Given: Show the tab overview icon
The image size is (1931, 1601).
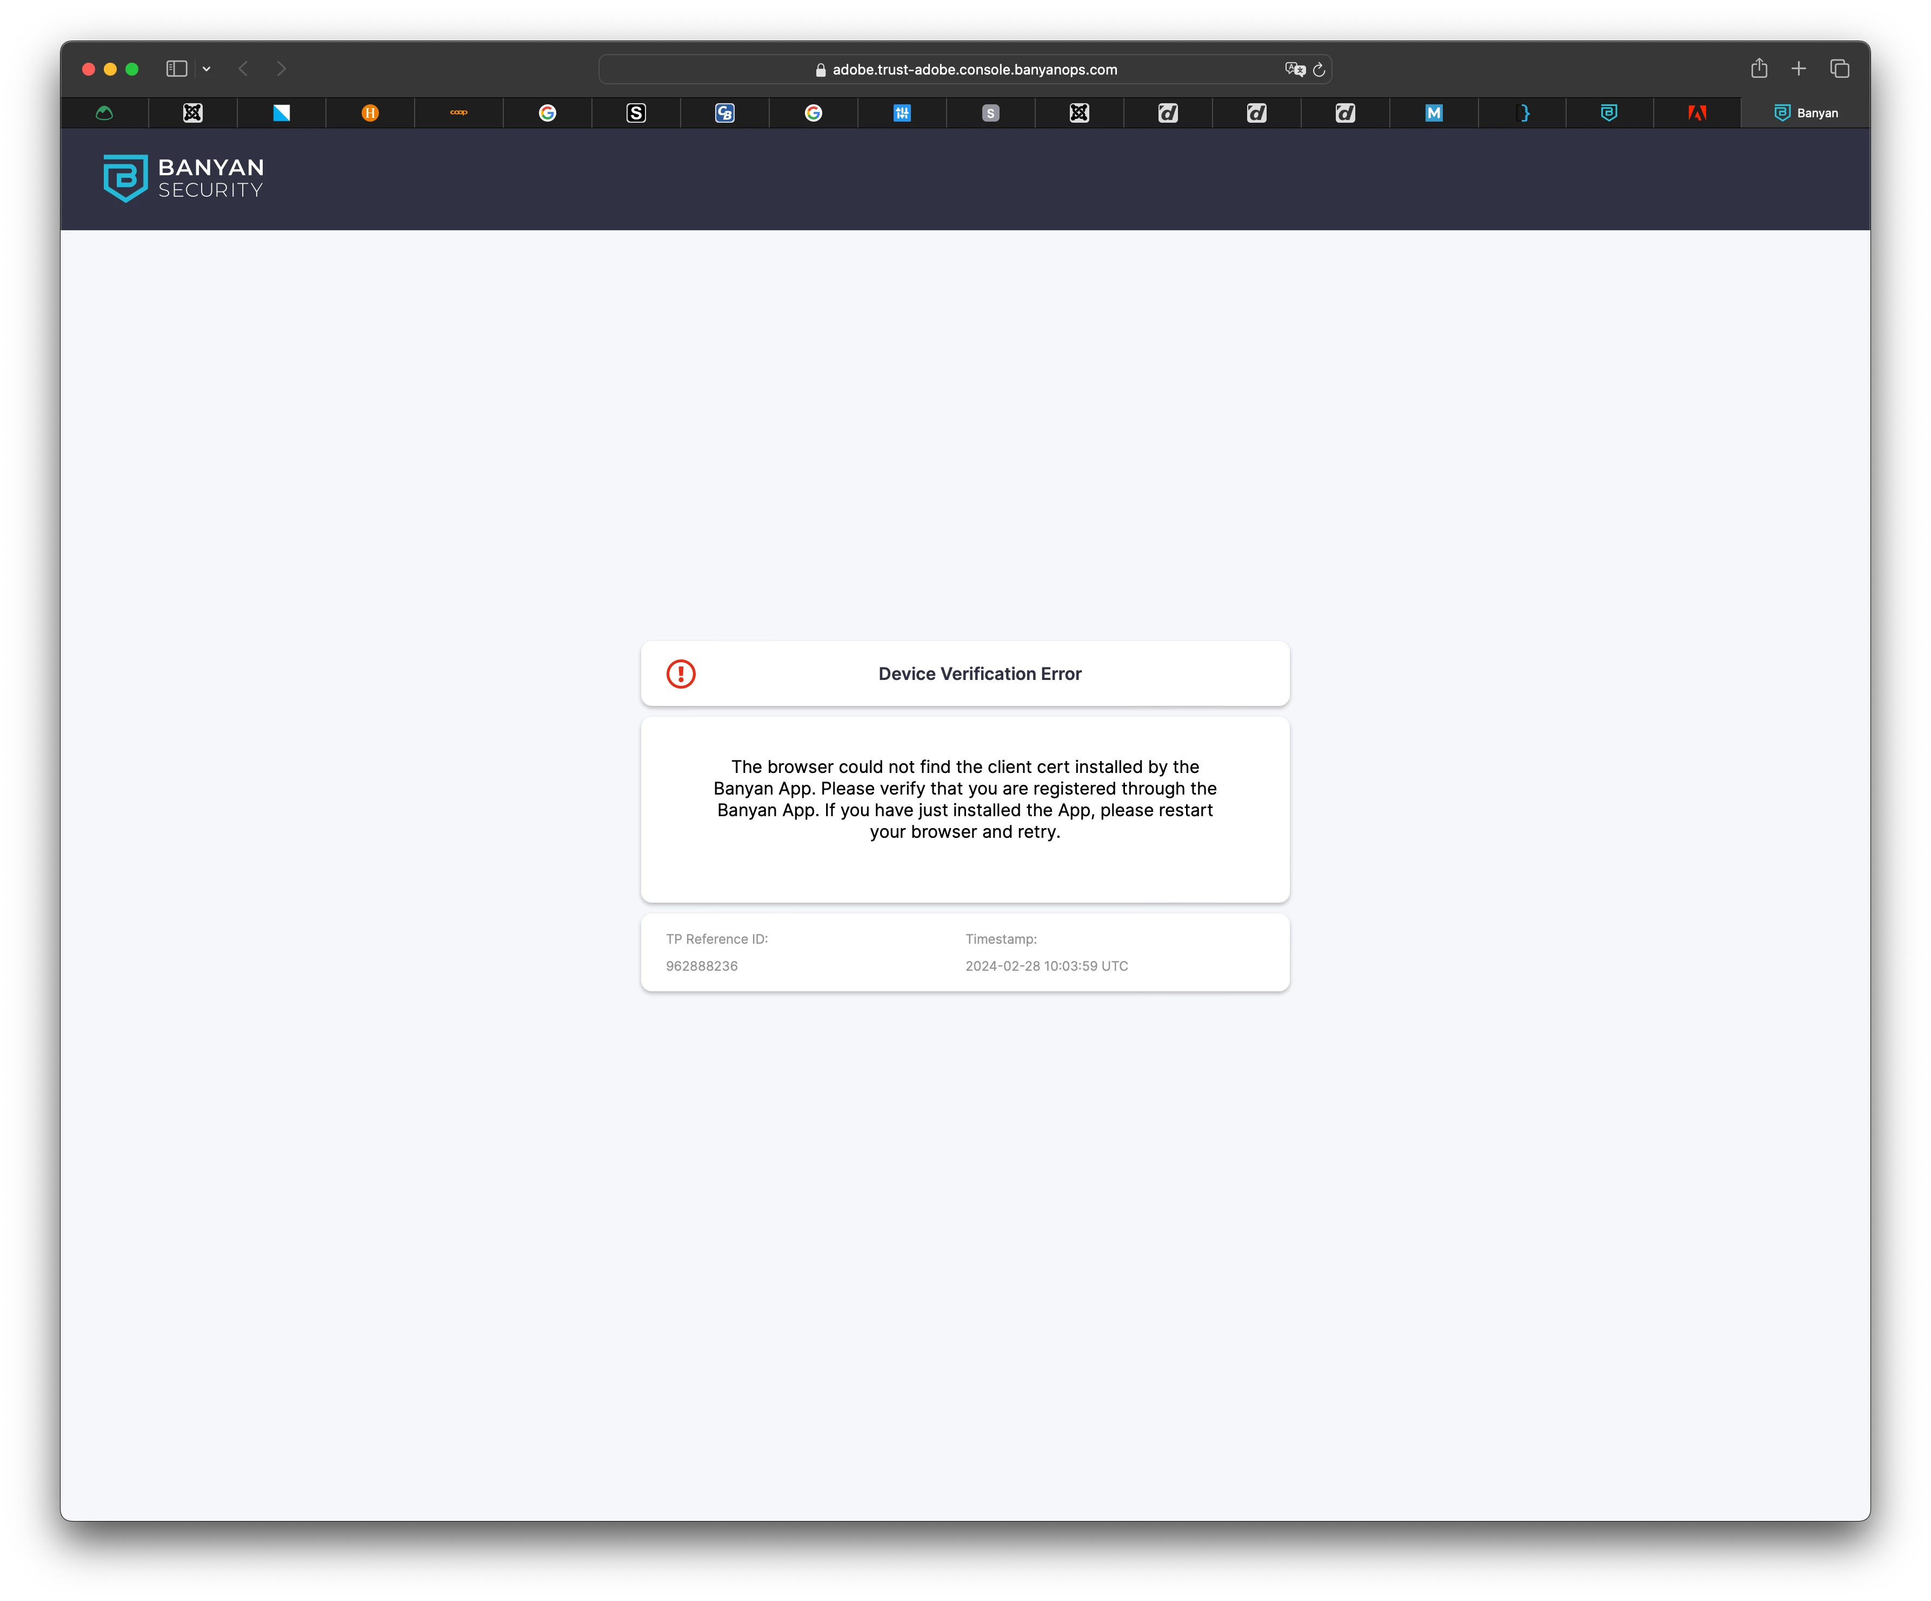Looking at the screenshot, I should pos(1839,69).
